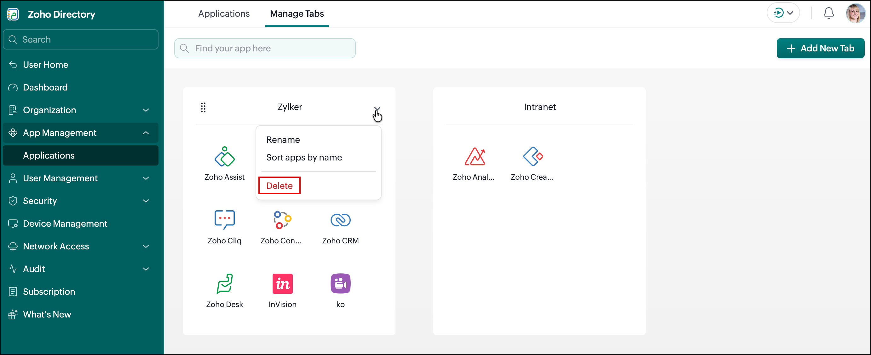Open the Device Management label

coord(65,223)
